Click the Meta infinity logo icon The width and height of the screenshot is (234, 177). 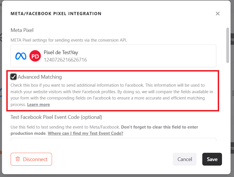pos(21,56)
